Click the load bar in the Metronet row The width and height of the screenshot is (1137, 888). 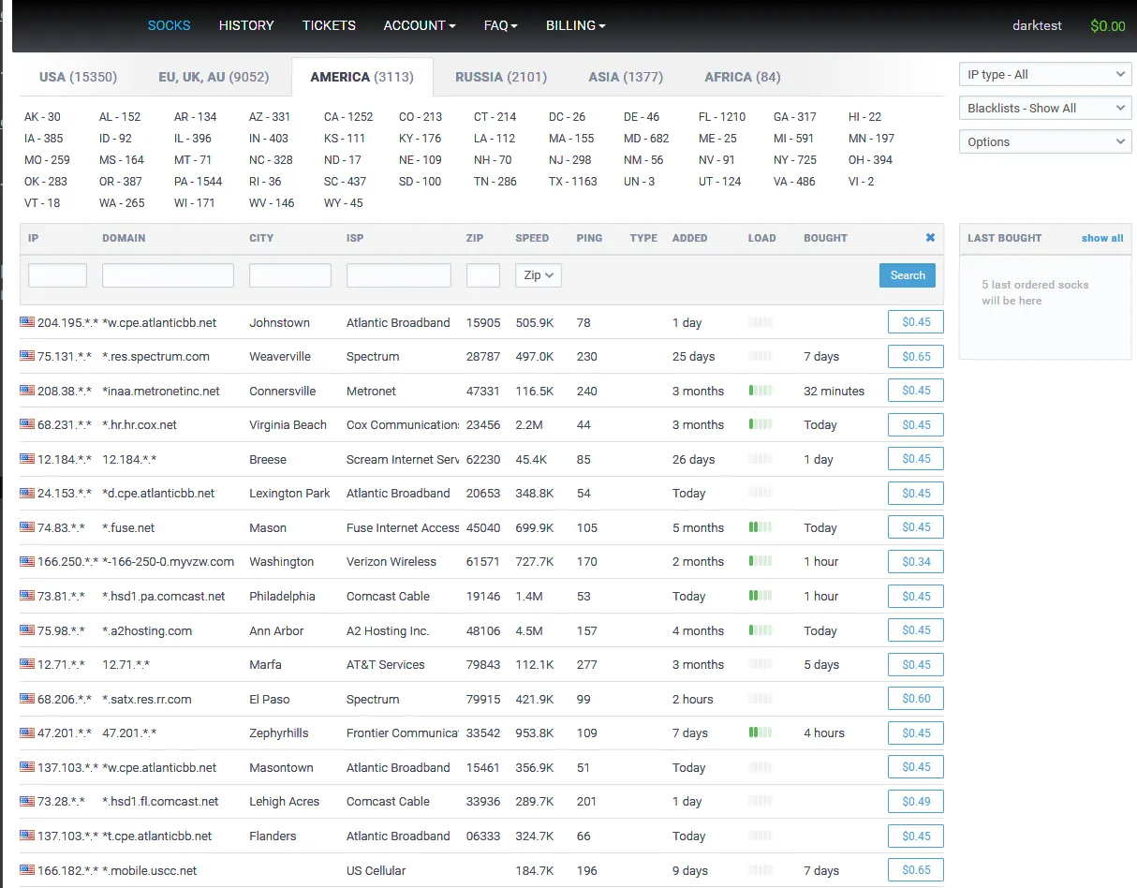760,391
